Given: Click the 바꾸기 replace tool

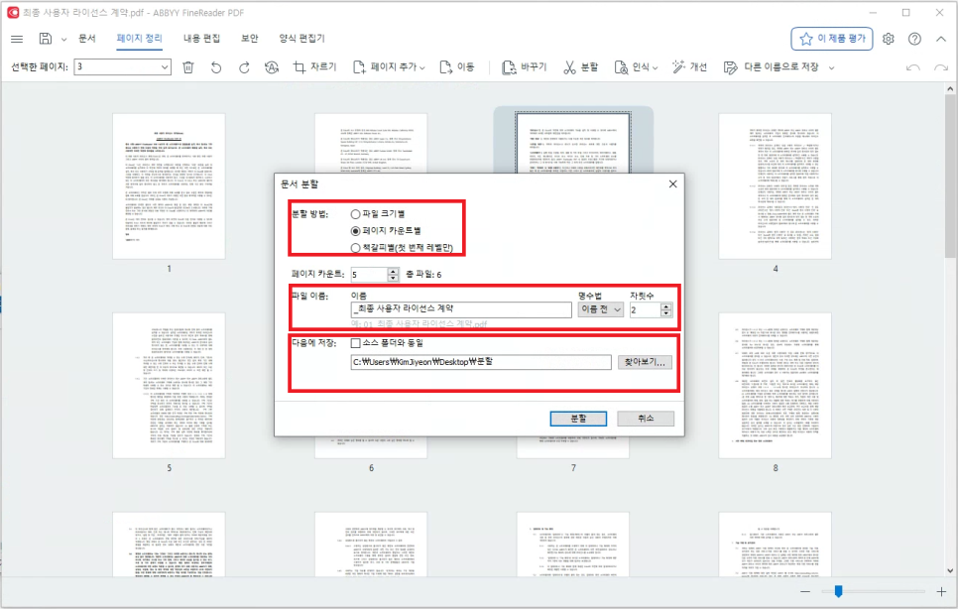Looking at the screenshot, I should 525,67.
